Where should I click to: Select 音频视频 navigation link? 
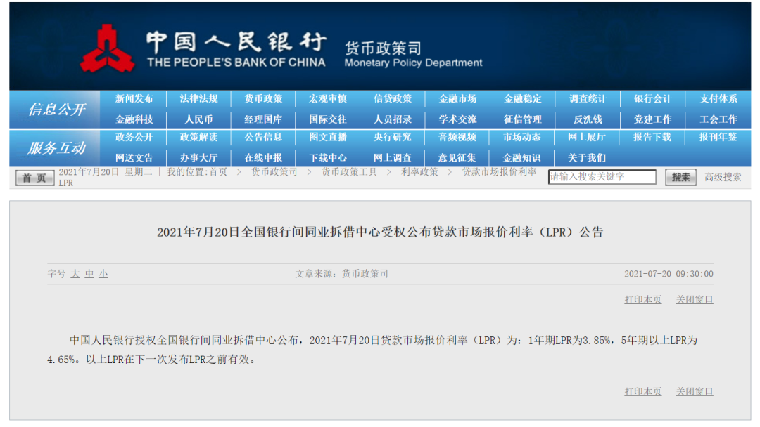457,138
